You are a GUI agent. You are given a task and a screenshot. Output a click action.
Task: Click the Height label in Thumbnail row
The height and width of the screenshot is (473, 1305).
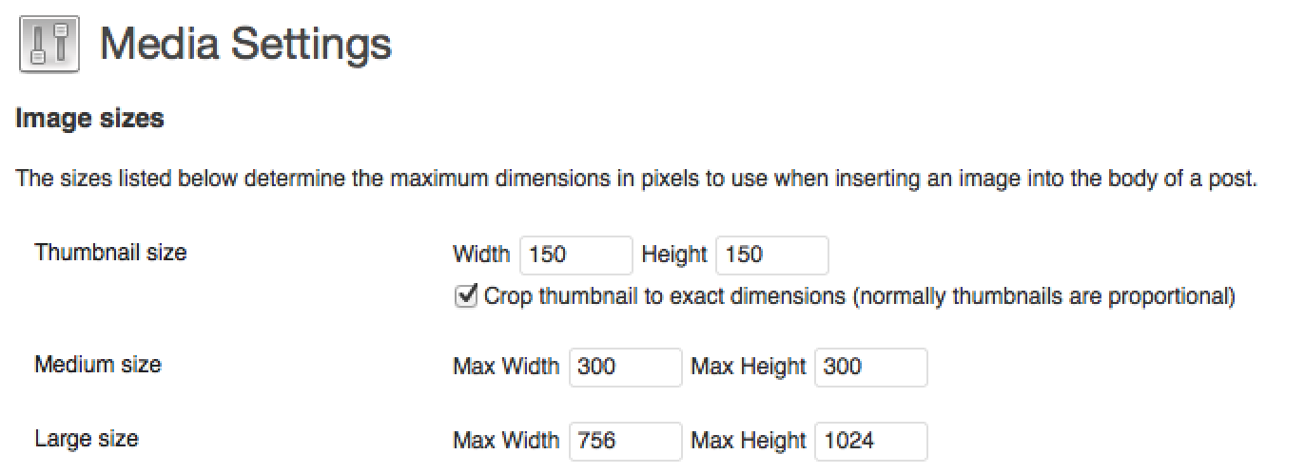point(674,255)
